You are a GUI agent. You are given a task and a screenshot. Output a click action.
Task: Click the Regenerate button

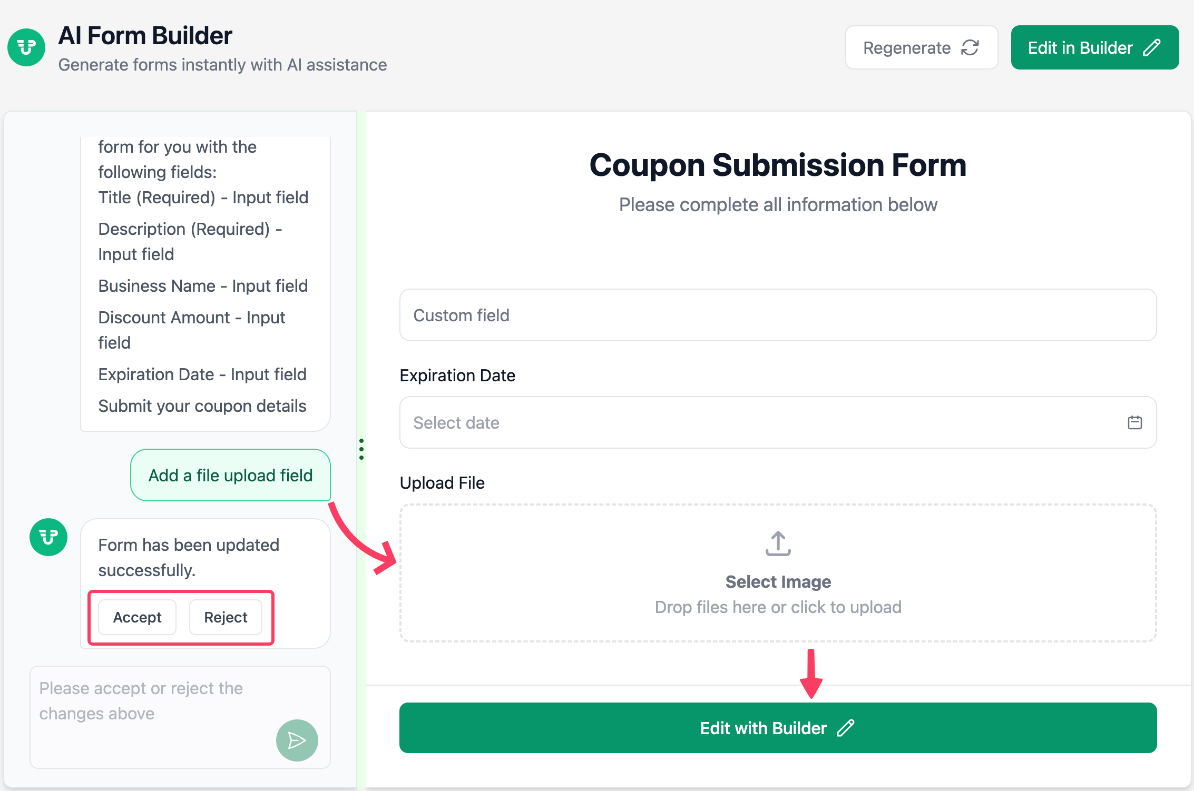[x=922, y=47]
